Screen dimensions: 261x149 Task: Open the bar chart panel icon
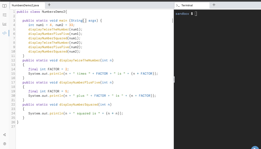click(4, 24)
